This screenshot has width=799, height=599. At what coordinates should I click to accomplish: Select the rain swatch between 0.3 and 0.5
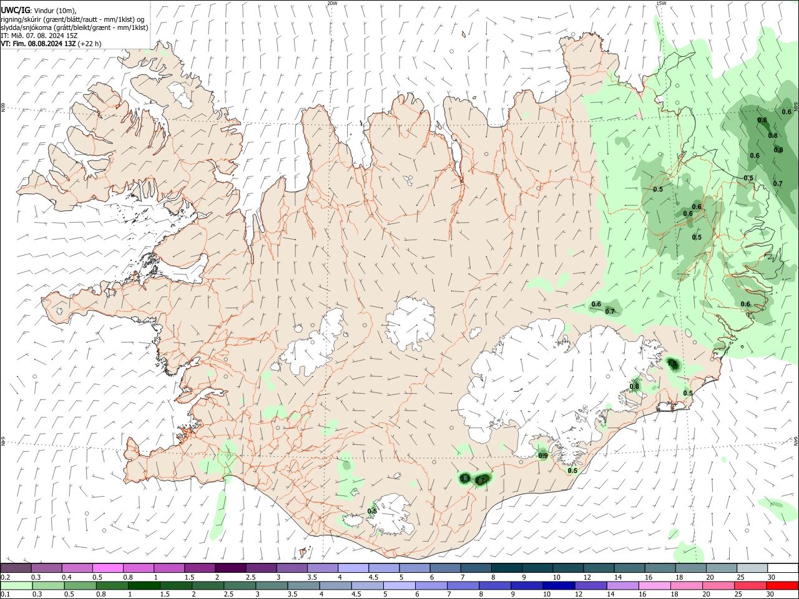point(48,585)
